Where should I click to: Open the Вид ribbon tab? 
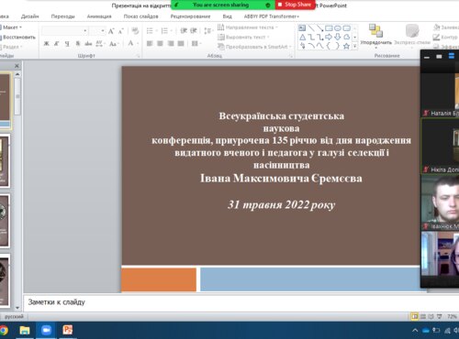227,16
